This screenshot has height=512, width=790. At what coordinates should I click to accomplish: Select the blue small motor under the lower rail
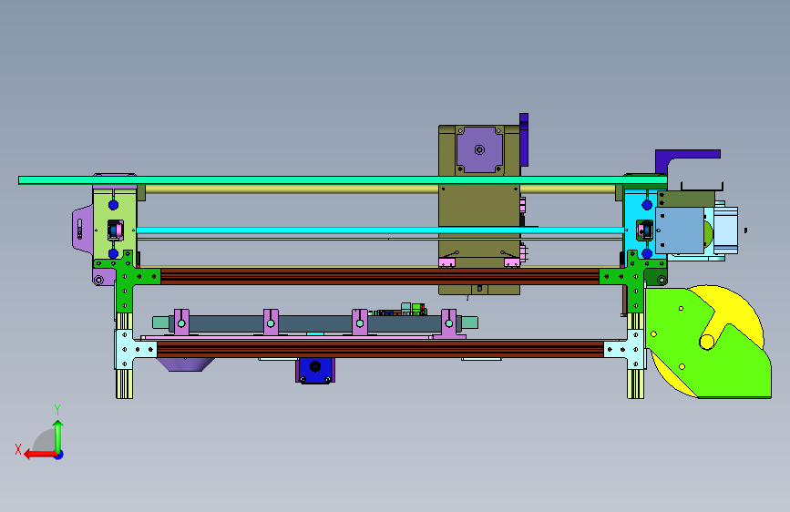[x=315, y=371]
